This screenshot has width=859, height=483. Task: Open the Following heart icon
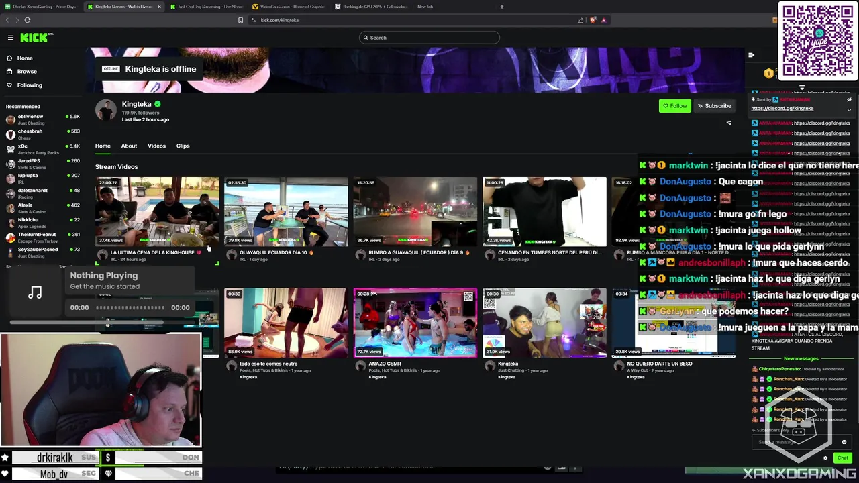pyautogui.click(x=9, y=85)
